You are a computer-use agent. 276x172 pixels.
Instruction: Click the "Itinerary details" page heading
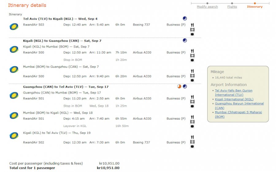pyautogui.click(x=27, y=5)
